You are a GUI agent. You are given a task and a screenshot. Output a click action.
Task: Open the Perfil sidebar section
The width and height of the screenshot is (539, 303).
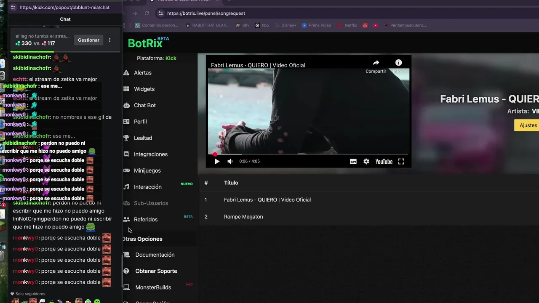pyautogui.click(x=140, y=122)
